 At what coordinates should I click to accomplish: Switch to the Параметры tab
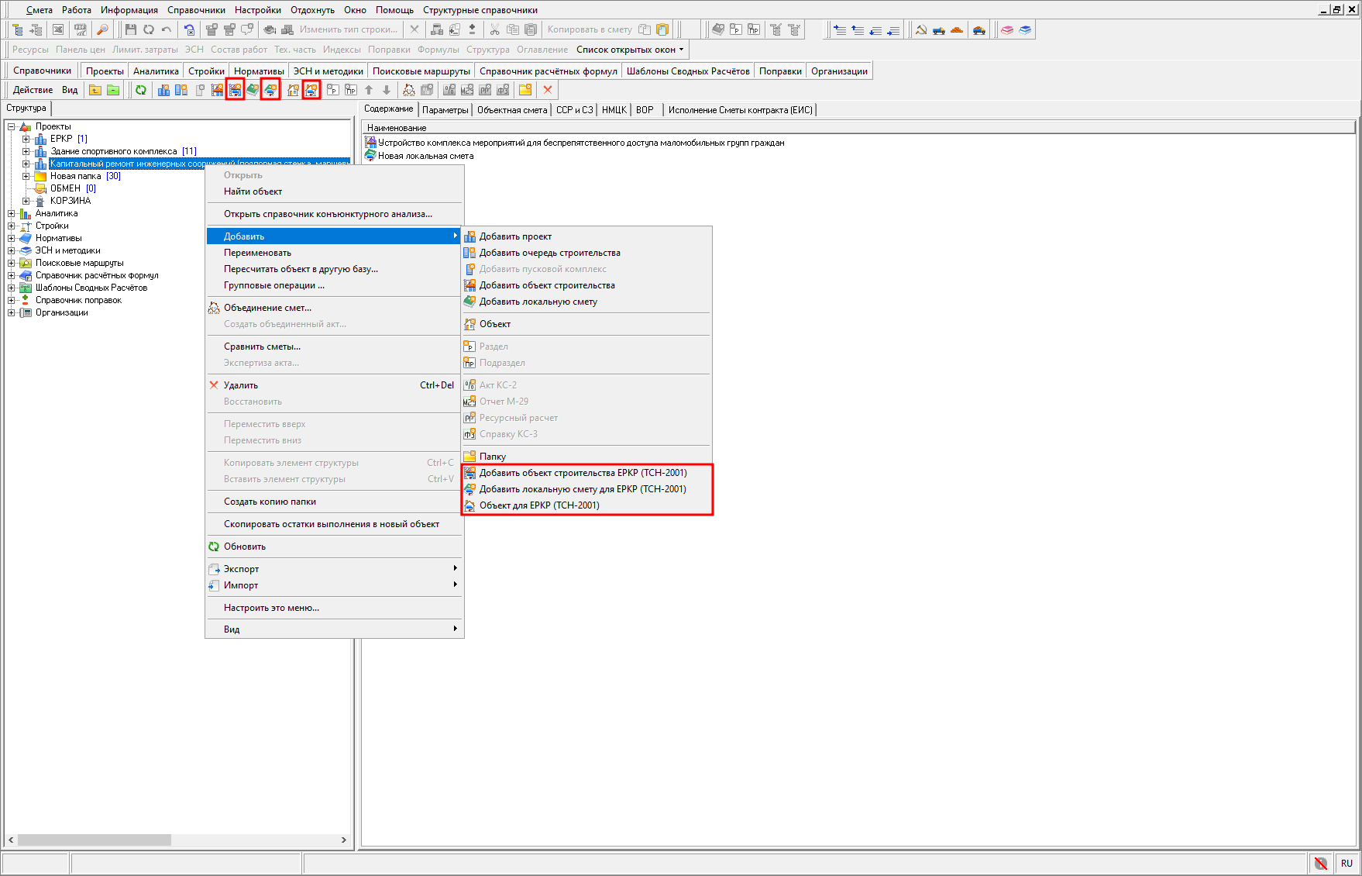[x=445, y=110]
